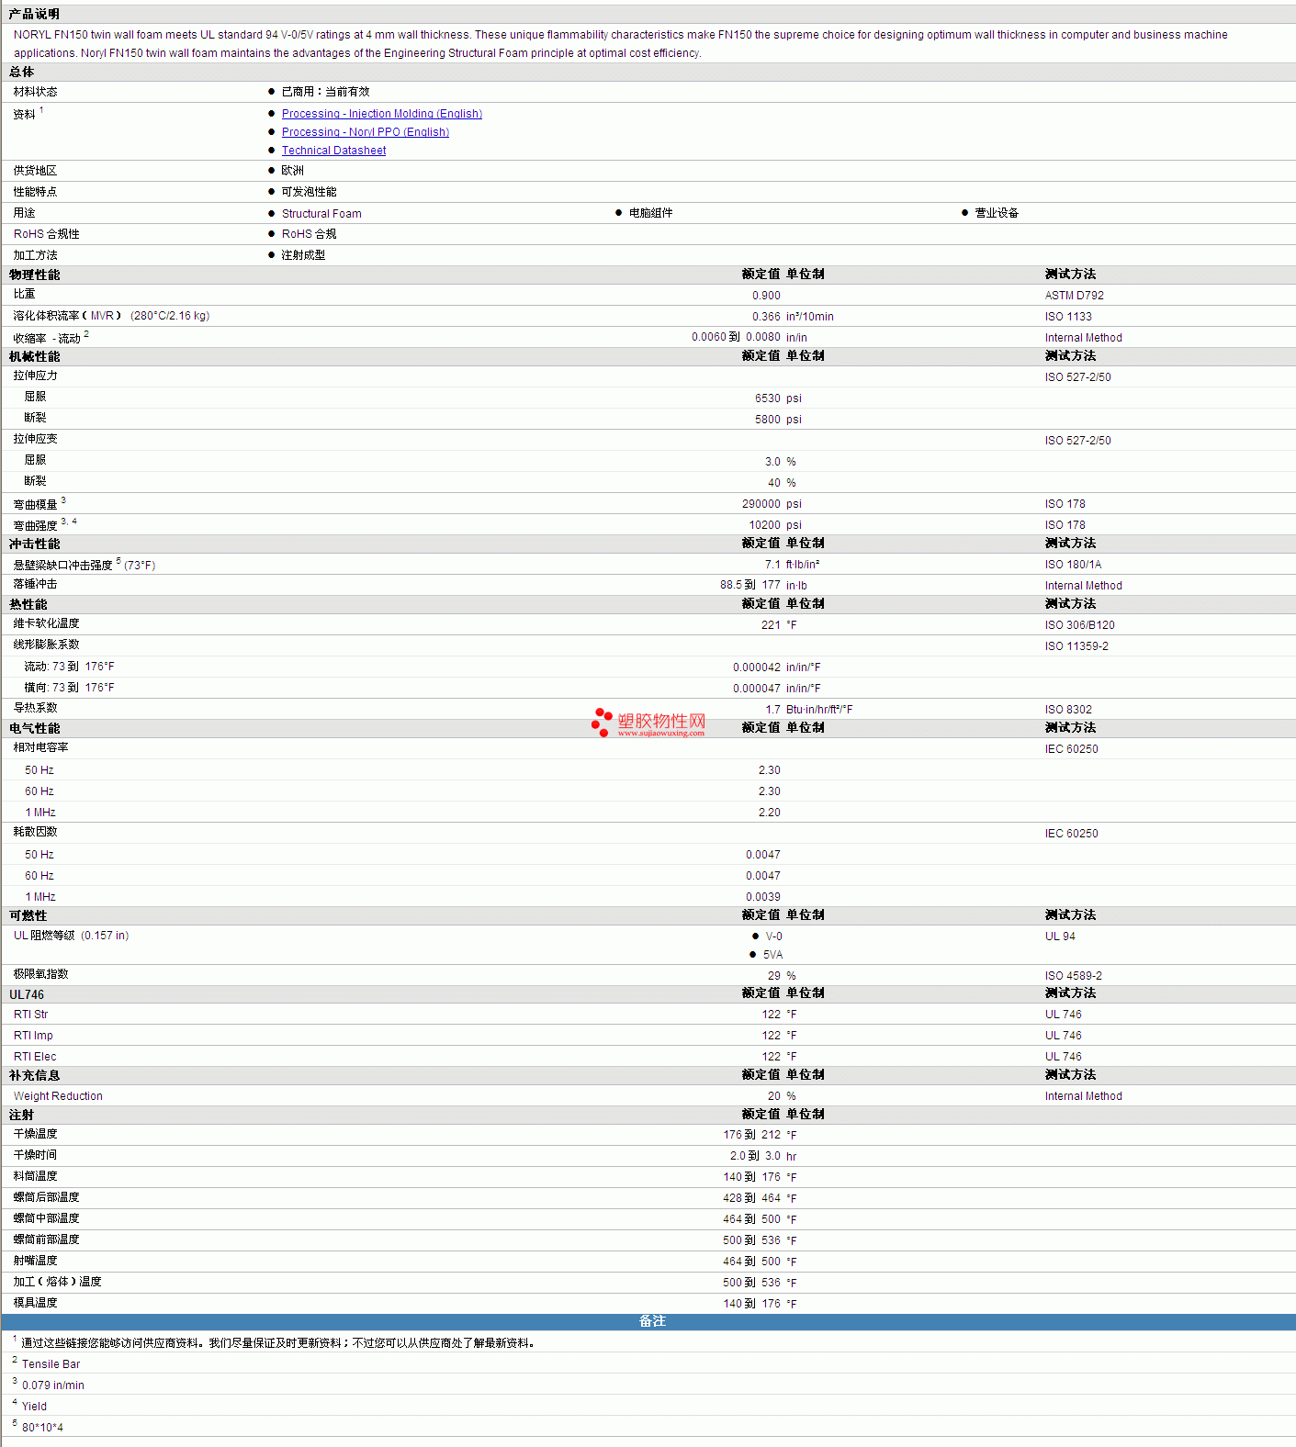Select the Tensile Bar footnote

(51, 1364)
